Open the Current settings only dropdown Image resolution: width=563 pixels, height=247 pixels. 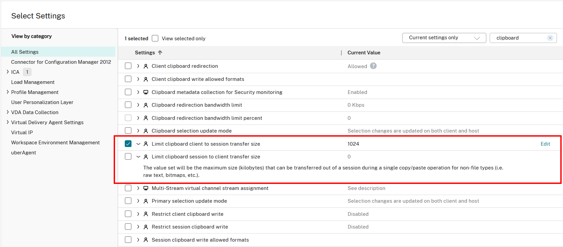(444, 38)
